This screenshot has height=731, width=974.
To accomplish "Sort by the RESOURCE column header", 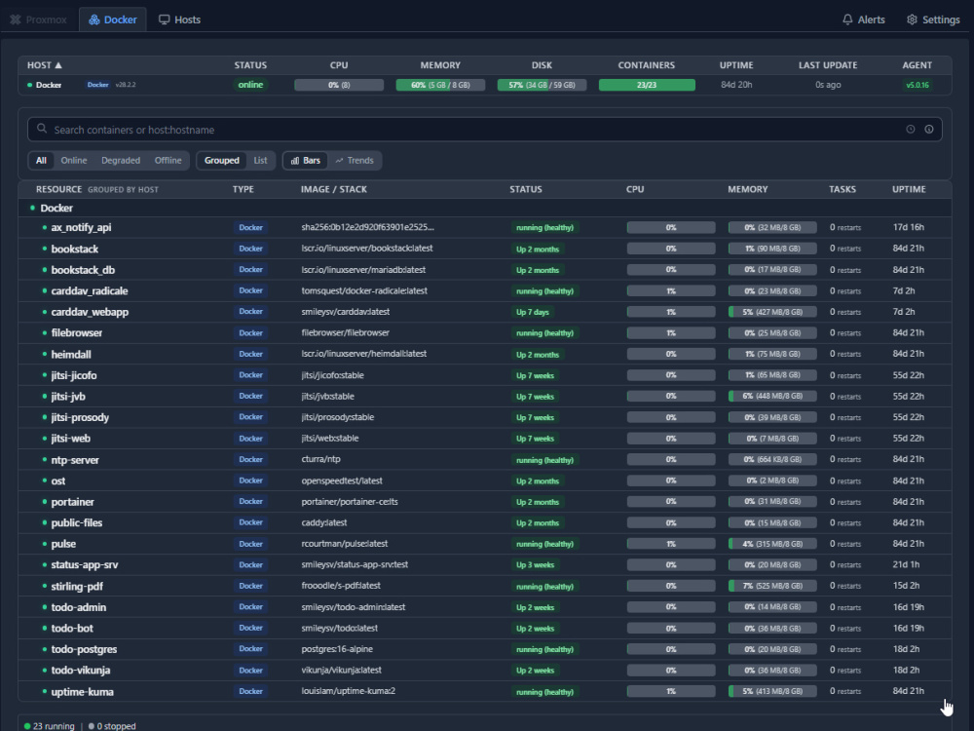I will 58,189.
